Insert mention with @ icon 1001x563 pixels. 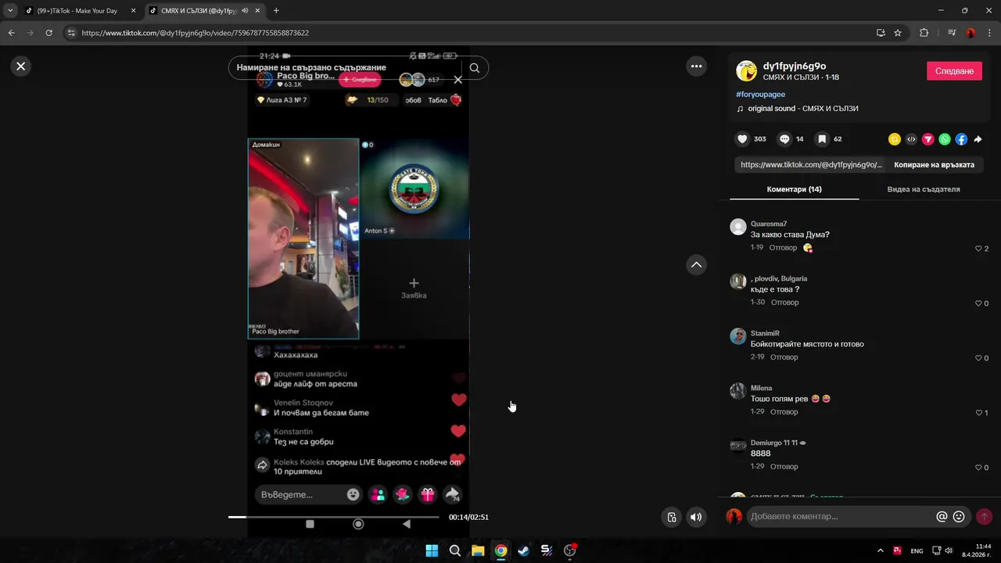pos(942,517)
